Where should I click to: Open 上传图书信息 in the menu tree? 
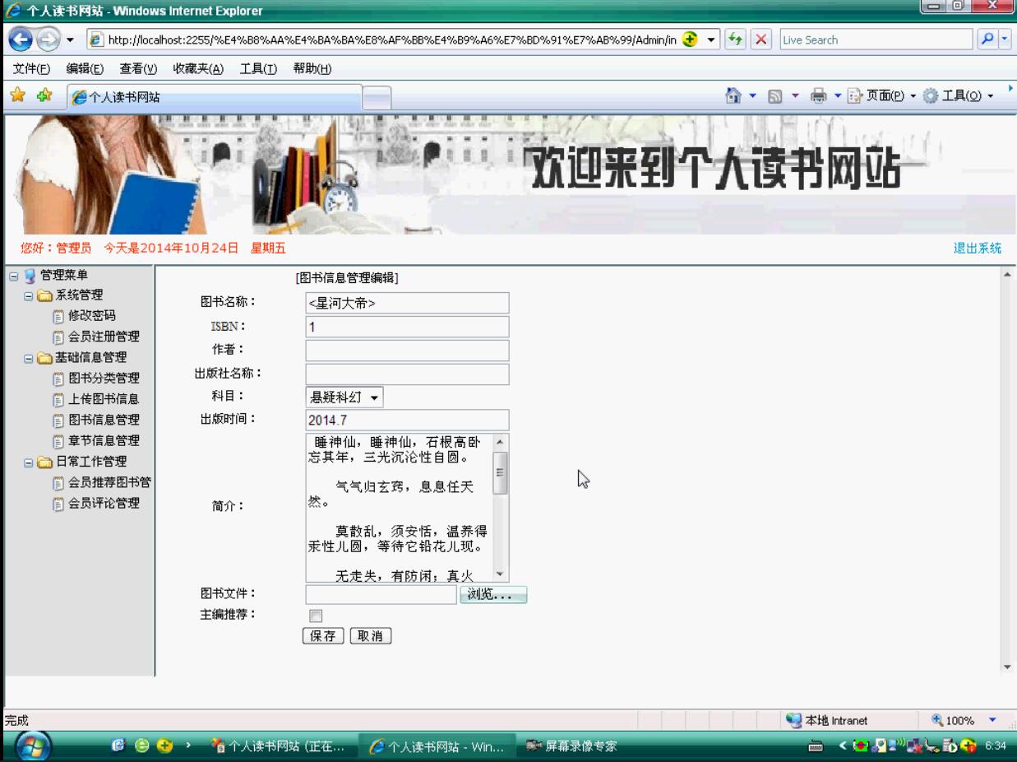(x=103, y=399)
